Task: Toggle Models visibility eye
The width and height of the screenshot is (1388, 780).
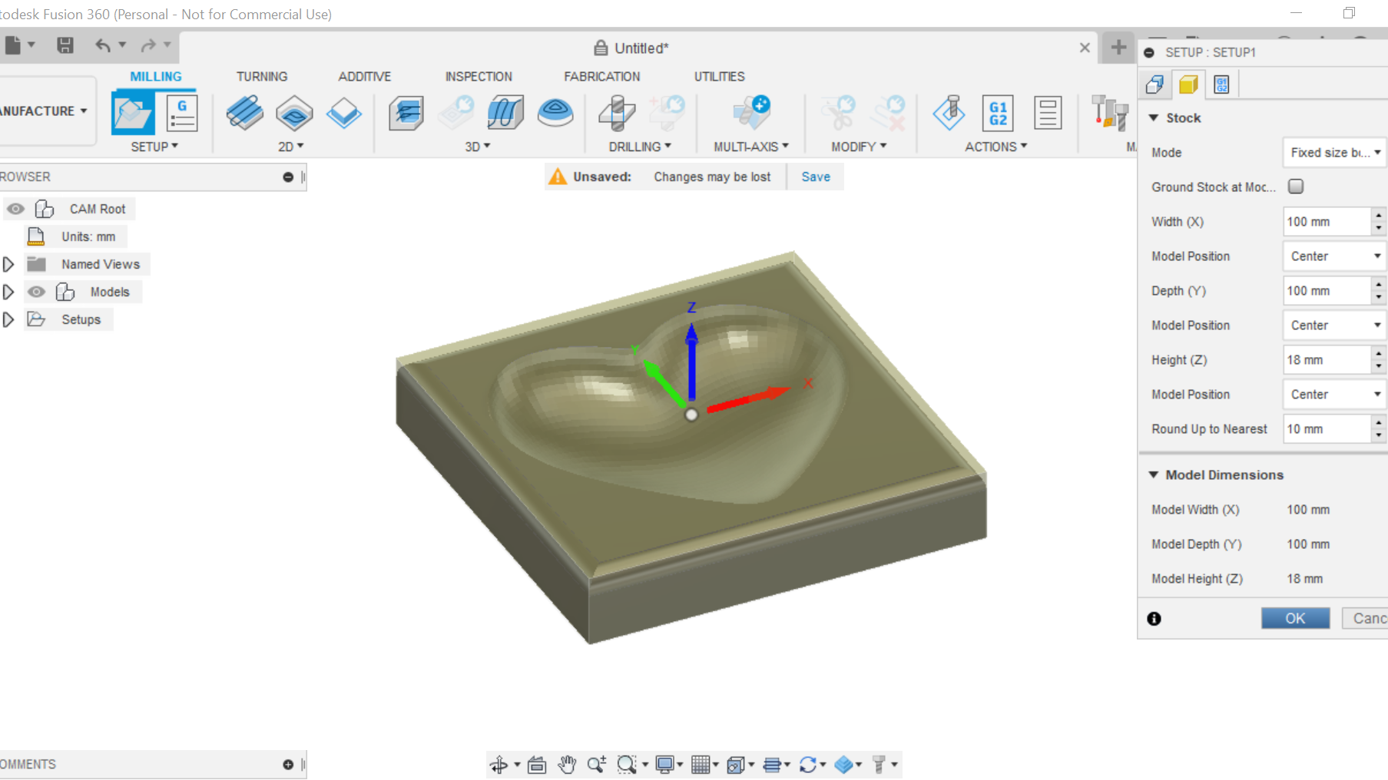Action: point(36,292)
